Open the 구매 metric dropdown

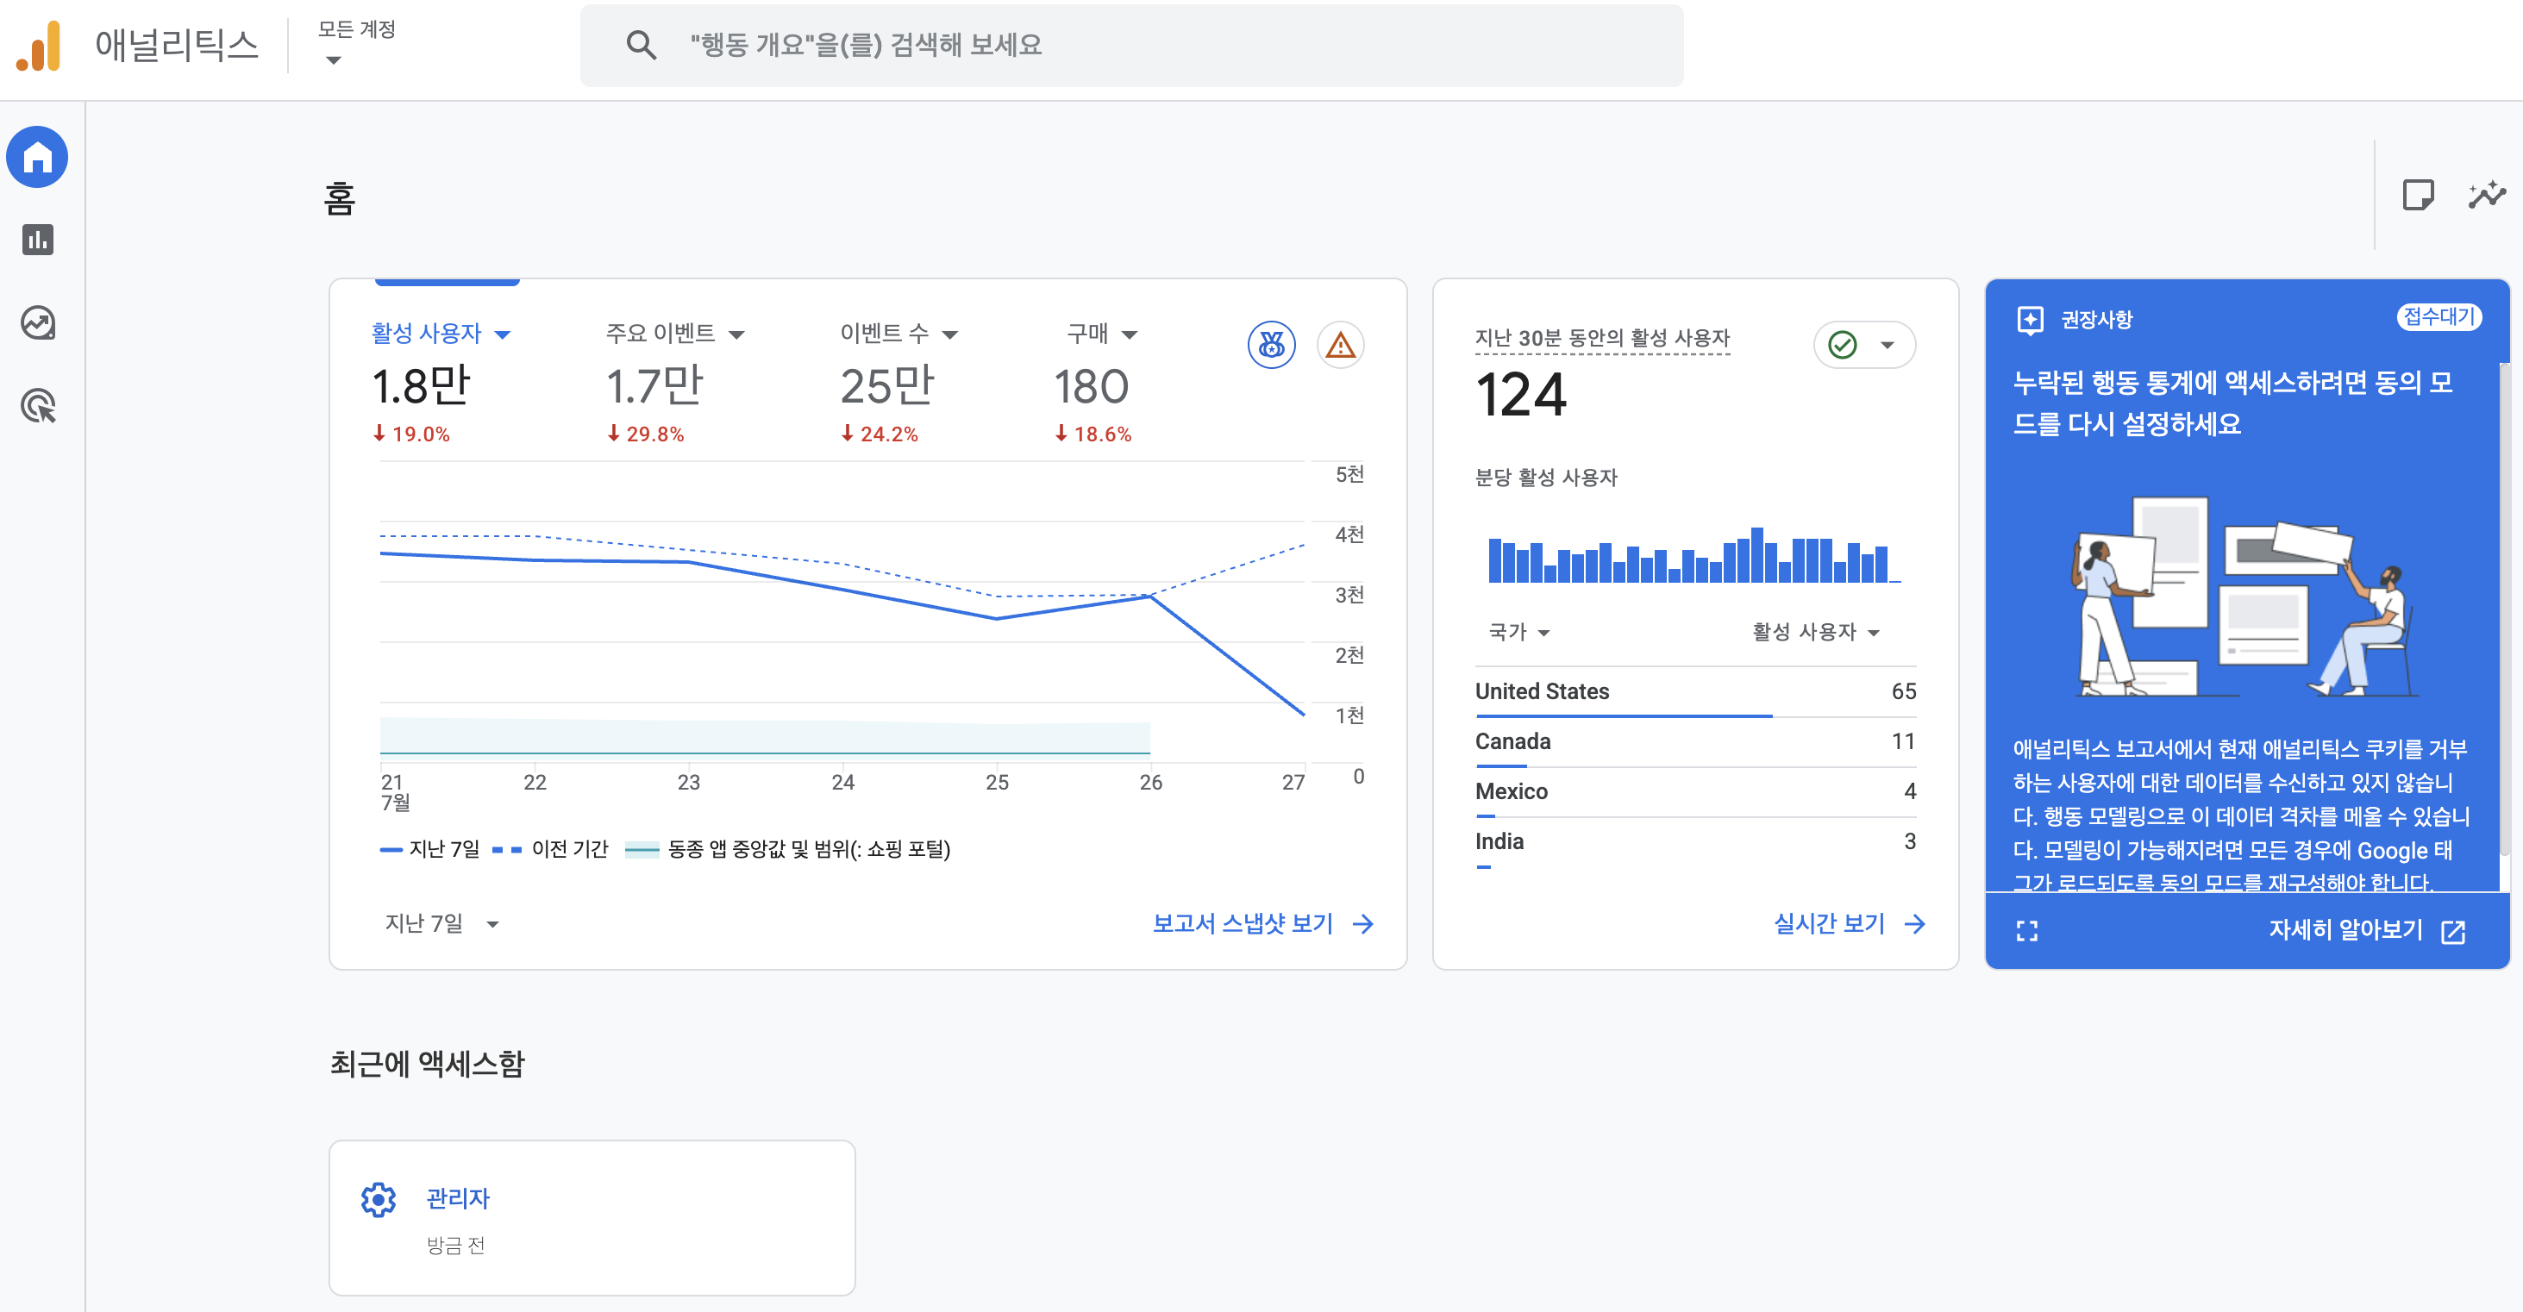click(x=1102, y=334)
